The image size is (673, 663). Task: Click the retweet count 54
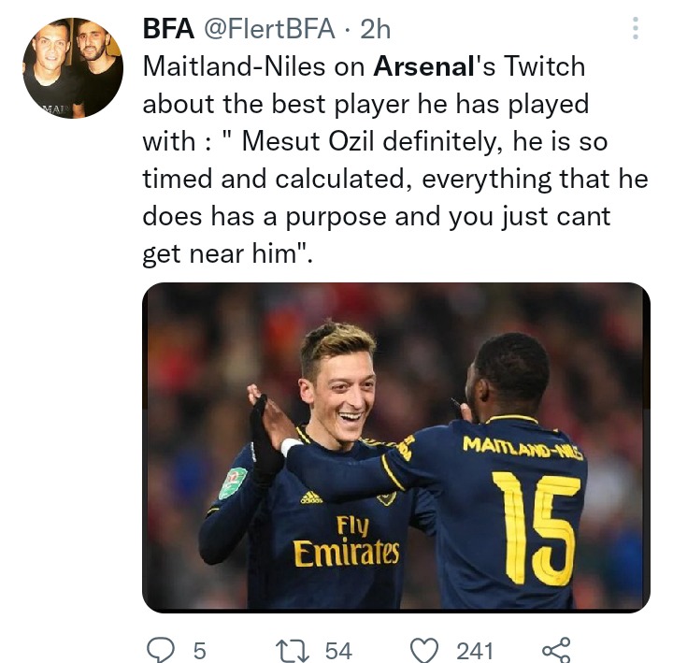point(338,651)
